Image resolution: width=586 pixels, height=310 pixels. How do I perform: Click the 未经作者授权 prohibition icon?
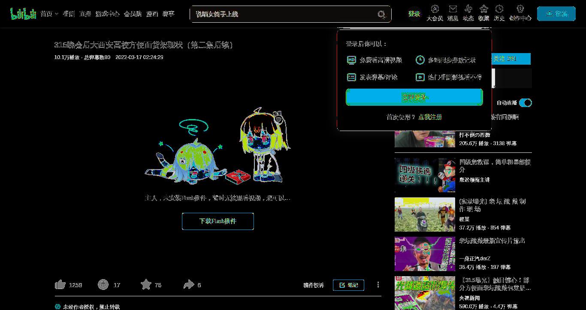pos(57,307)
